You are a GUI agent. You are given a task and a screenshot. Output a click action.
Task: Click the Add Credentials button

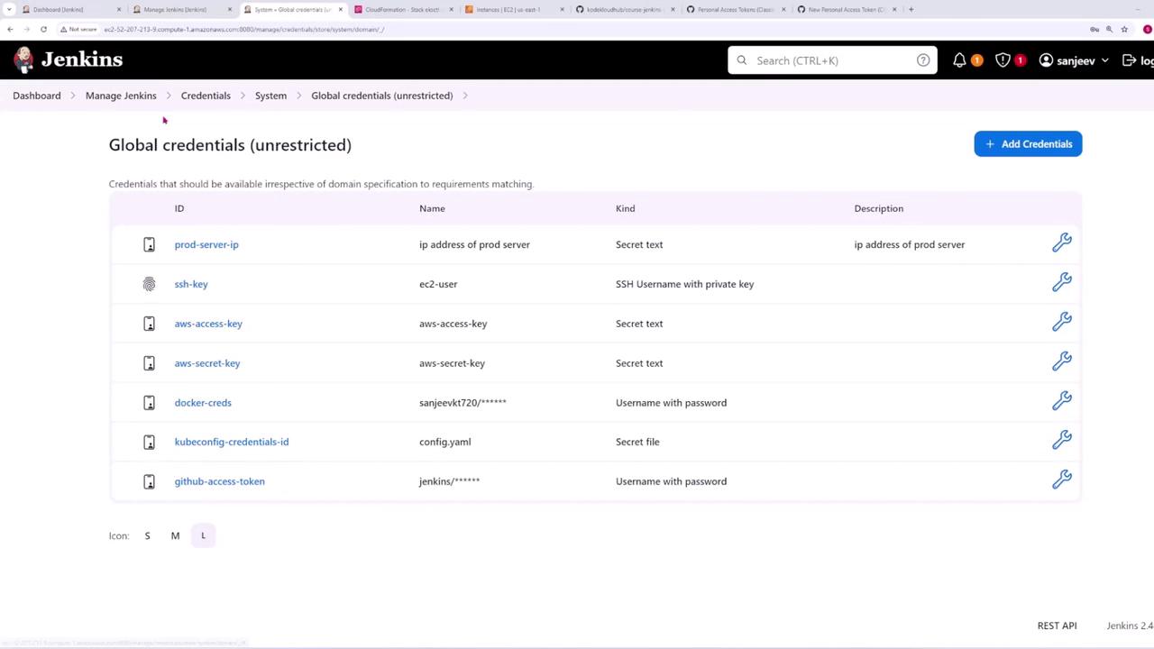coord(1028,144)
